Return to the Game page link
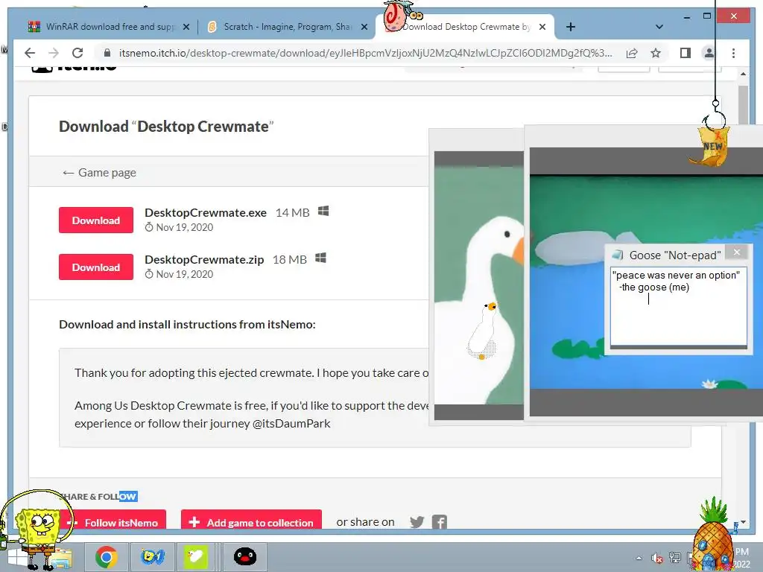The image size is (763, 572). (99, 173)
